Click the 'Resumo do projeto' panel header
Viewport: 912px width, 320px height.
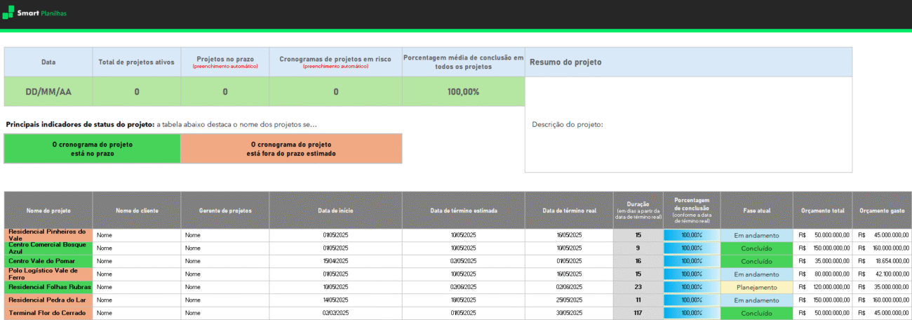click(688, 62)
